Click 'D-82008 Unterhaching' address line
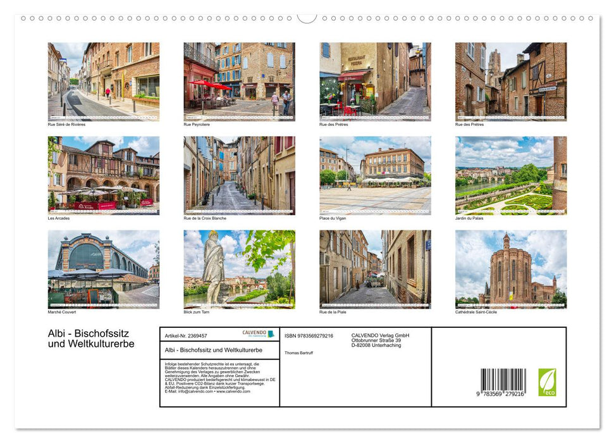The width and height of the screenshot is (614, 443). [x=376, y=346]
